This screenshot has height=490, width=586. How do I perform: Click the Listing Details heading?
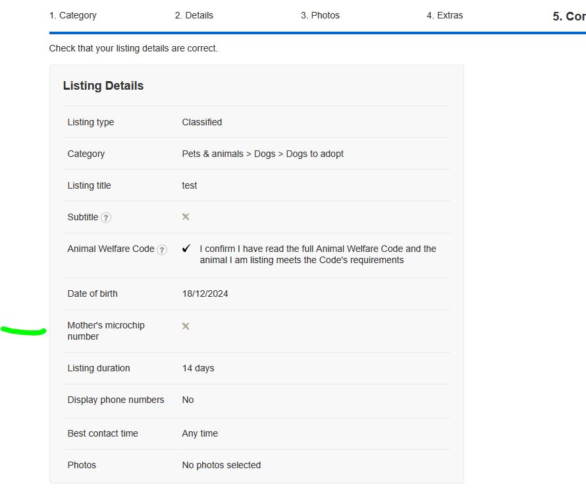click(103, 86)
